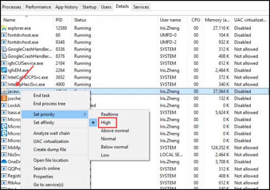Choose Set affinity menu entry
The height and width of the screenshot is (190, 270).
click(44, 123)
